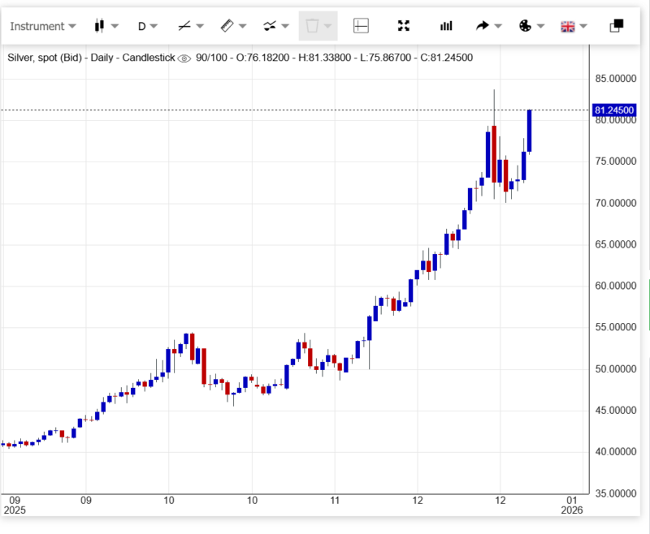Click the ruler measurement tool icon
The height and width of the screenshot is (534, 650).
click(227, 26)
